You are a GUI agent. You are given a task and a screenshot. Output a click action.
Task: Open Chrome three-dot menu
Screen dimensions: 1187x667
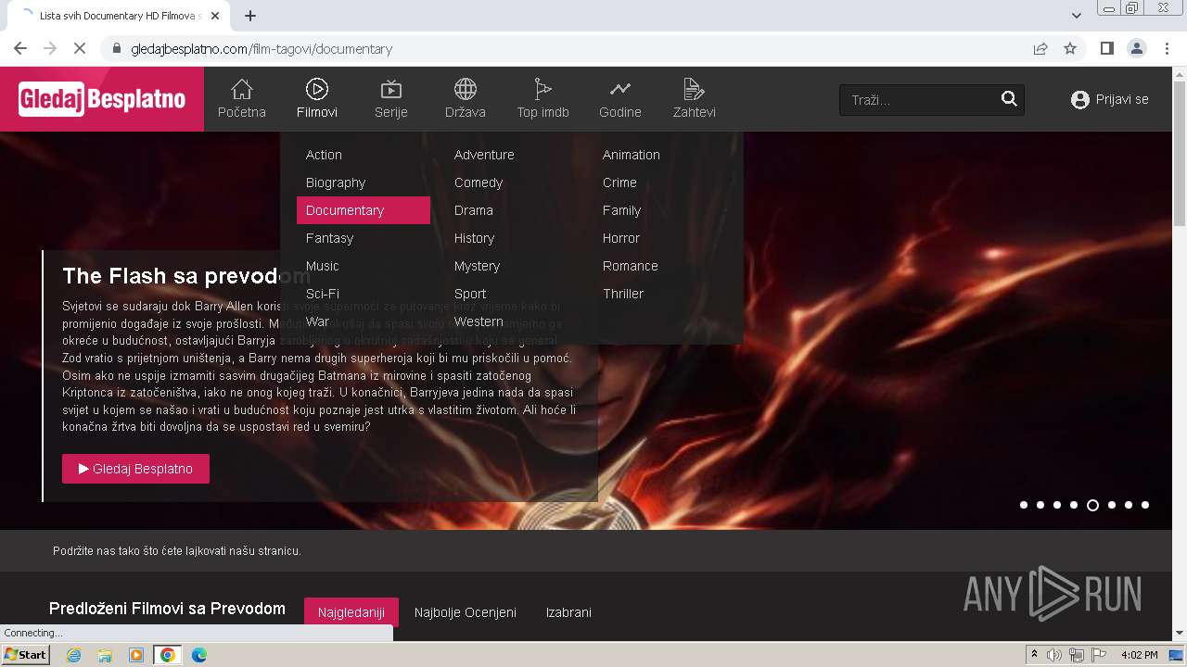click(x=1167, y=48)
